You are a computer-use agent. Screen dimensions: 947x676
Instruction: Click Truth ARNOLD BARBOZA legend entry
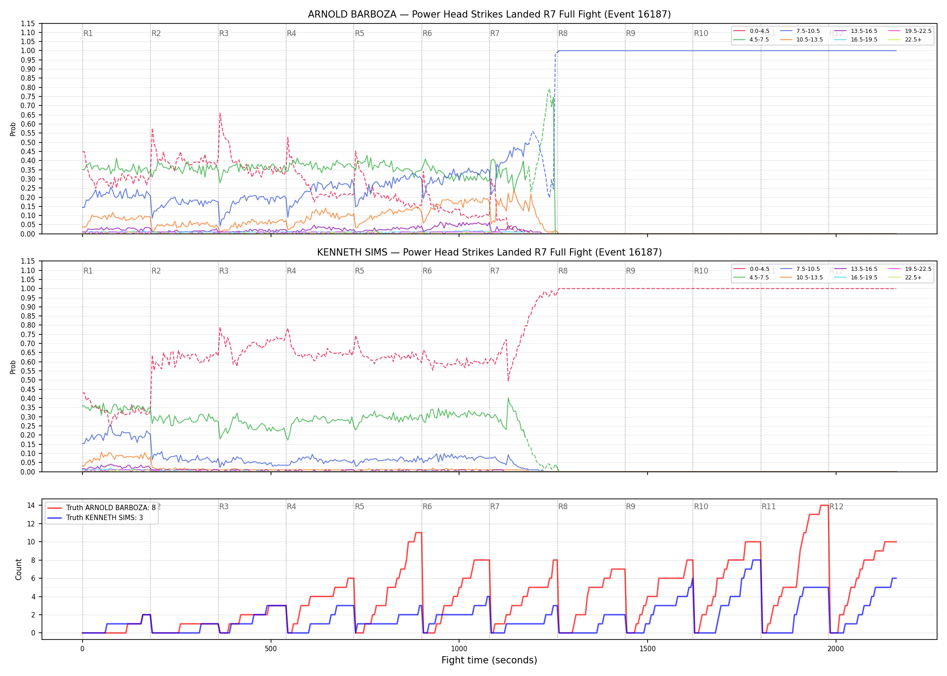click(101, 507)
